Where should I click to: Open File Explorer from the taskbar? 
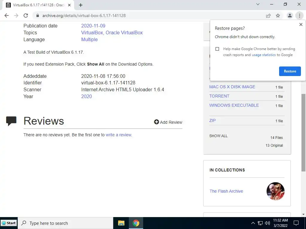(121, 223)
